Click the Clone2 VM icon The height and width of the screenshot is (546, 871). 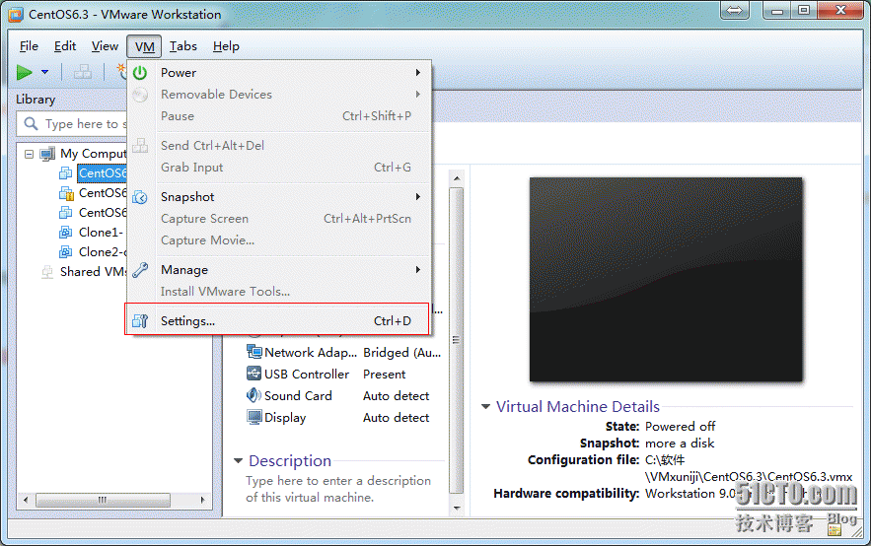tap(65, 252)
